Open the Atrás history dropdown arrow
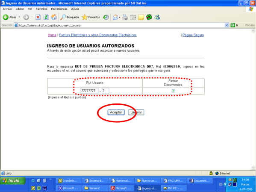Viewport: 256px width, 192px height. (19, 17)
